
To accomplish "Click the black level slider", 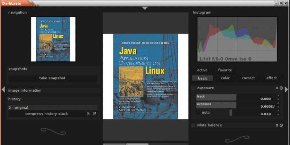I will pos(216,97).
